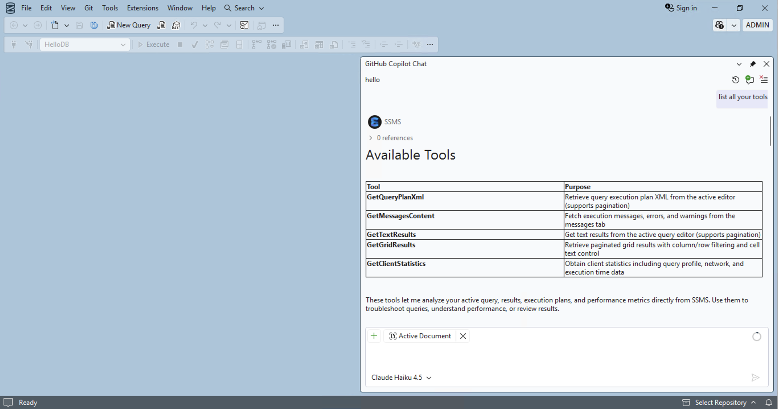Screen dimensions: 778x409
Task: Specify values for template parameters
Action: [x=417, y=44]
